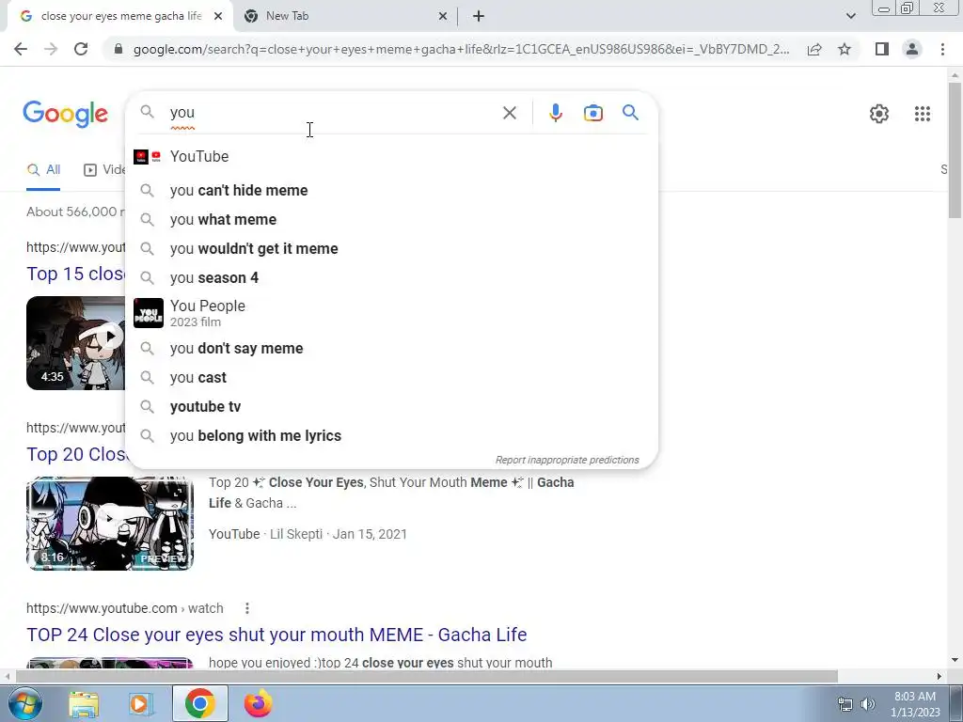Viewport: 963px width, 722px height.
Task: Share this page from the address bar
Action: pos(814,49)
